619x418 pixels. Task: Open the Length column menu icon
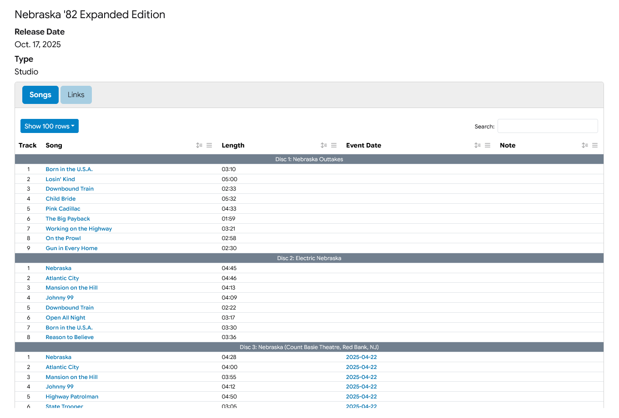(334, 145)
